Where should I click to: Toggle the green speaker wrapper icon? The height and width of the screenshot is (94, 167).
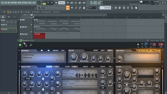click(x=20, y=45)
